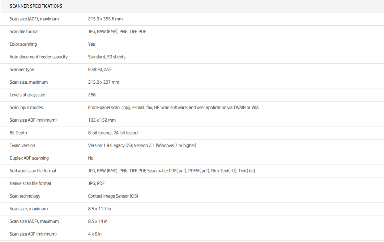Click the 'Contact Image Sensor (CIS)' value
Screen dimensions: 384x242
point(113,196)
